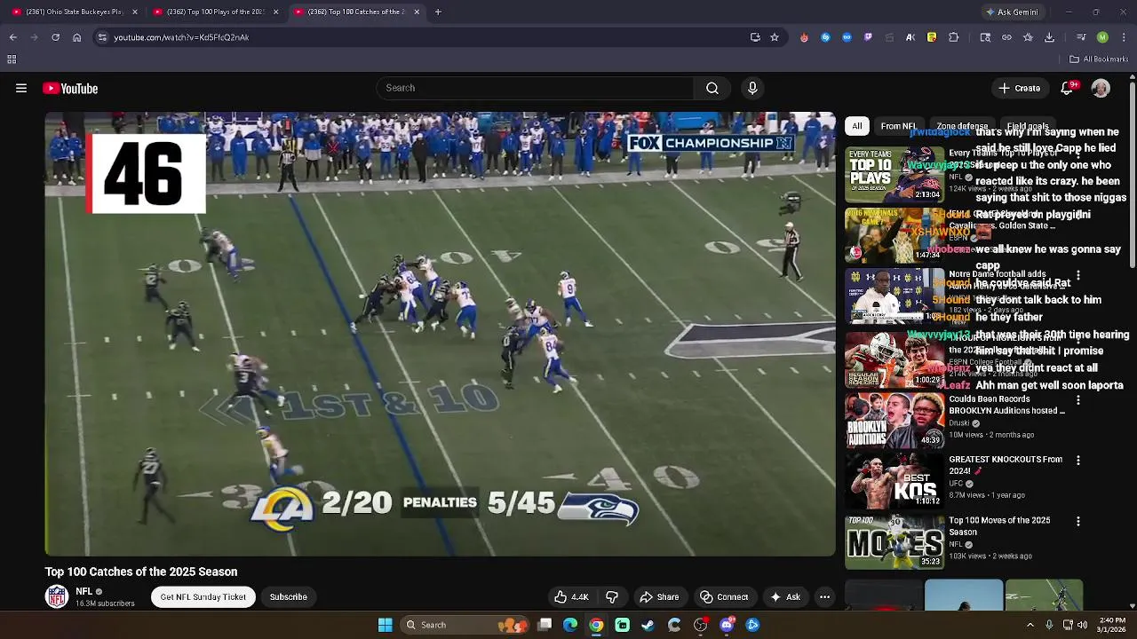Open the Shazam extension icon
This screenshot has width=1137, height=639.
tap(825, 37)
